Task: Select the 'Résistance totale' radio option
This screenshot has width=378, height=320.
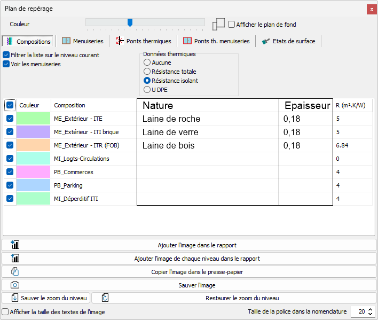Action: coord(147,72)
